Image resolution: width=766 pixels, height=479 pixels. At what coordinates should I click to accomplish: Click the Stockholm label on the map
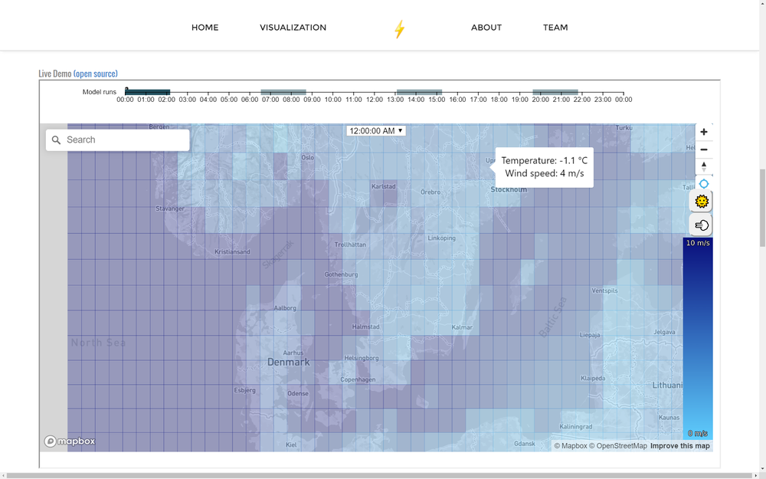point(509,189)
